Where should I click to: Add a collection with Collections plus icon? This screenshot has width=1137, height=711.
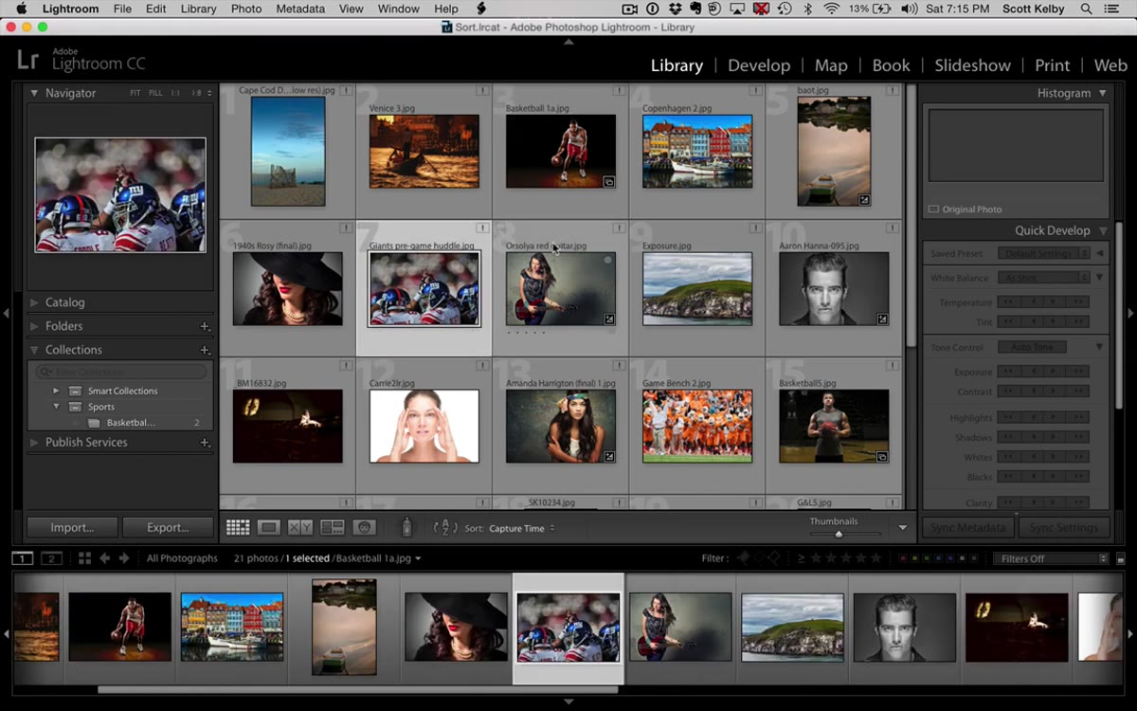click(x=205, y=350)
